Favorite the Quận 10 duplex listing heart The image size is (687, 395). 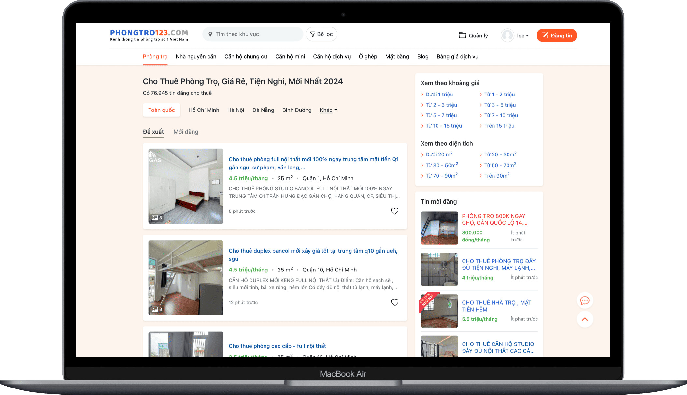[394, 302]
